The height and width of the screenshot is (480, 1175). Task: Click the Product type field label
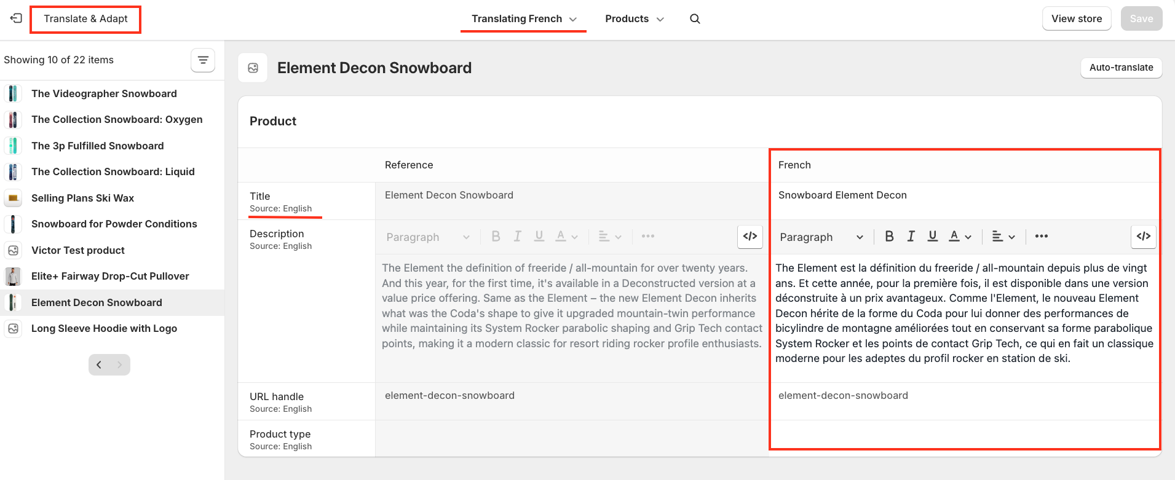[x=280, y=435]
